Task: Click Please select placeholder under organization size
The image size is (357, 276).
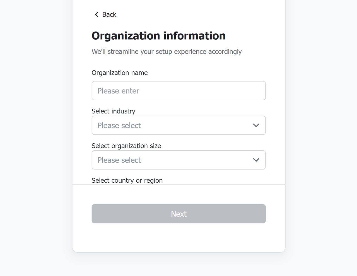Action: (119, 160)
